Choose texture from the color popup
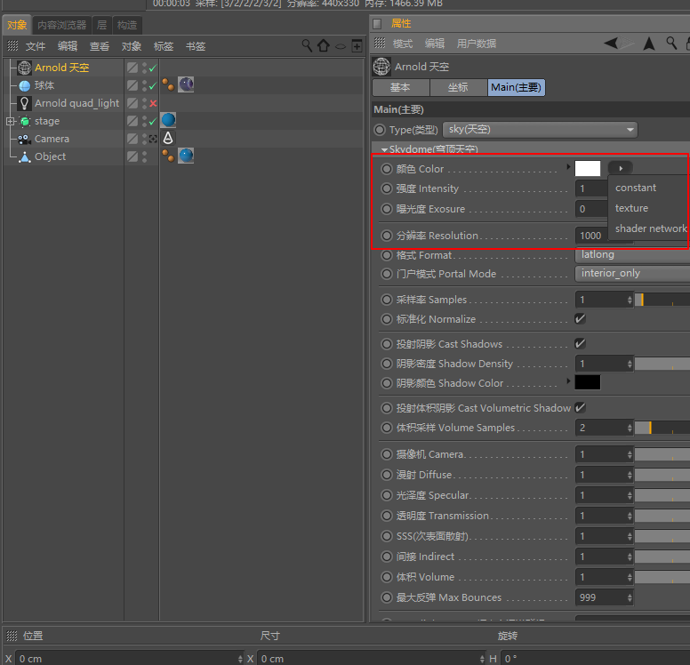Viewport: 690px width, 665px height. (x=631, y=208)
